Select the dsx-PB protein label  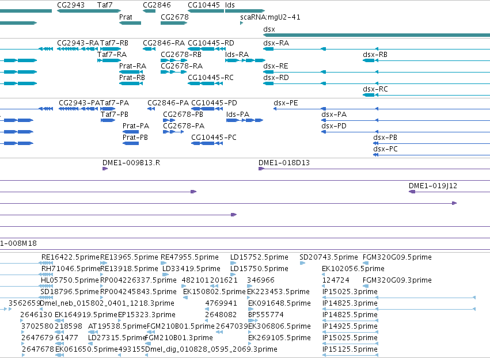tap(385, 138)
